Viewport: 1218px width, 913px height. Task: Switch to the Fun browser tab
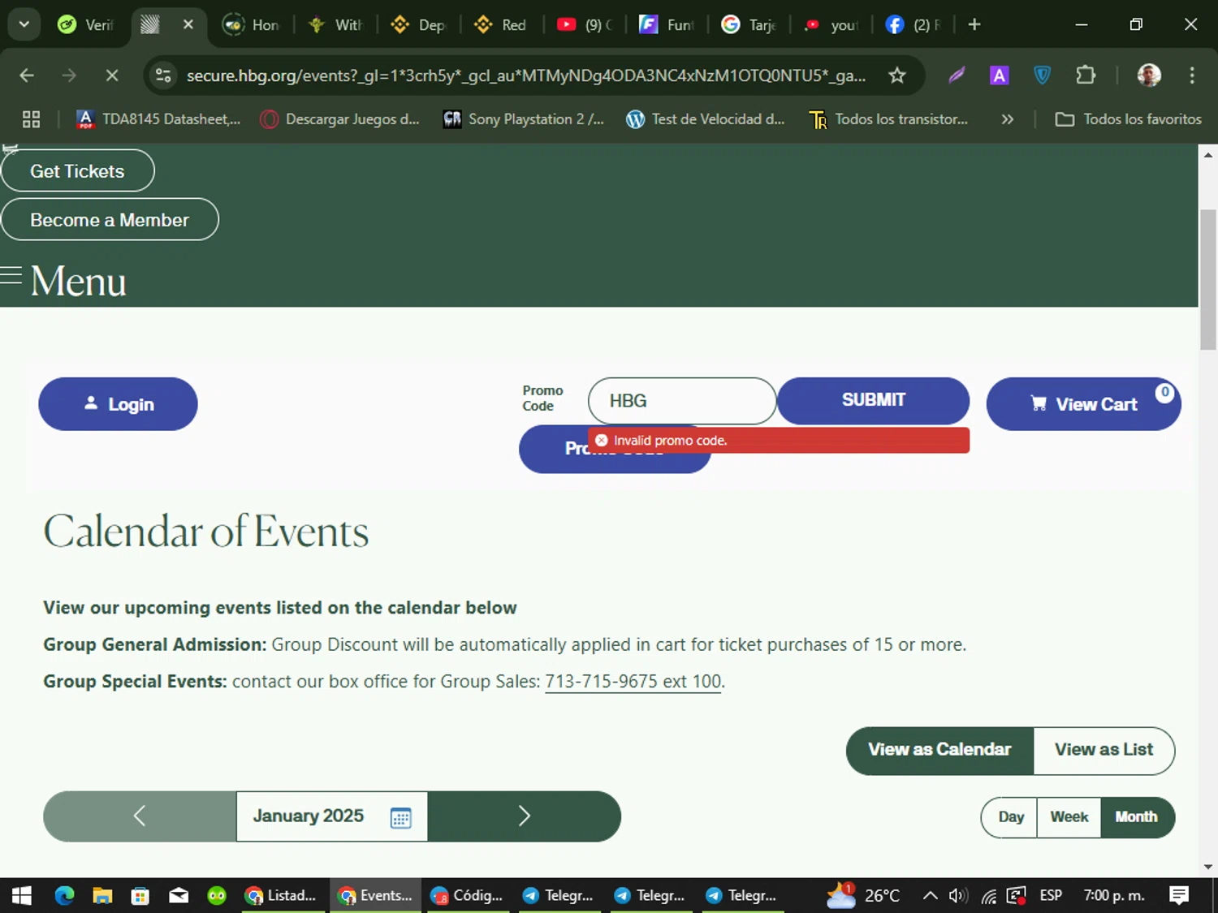(x=667, y=24)
